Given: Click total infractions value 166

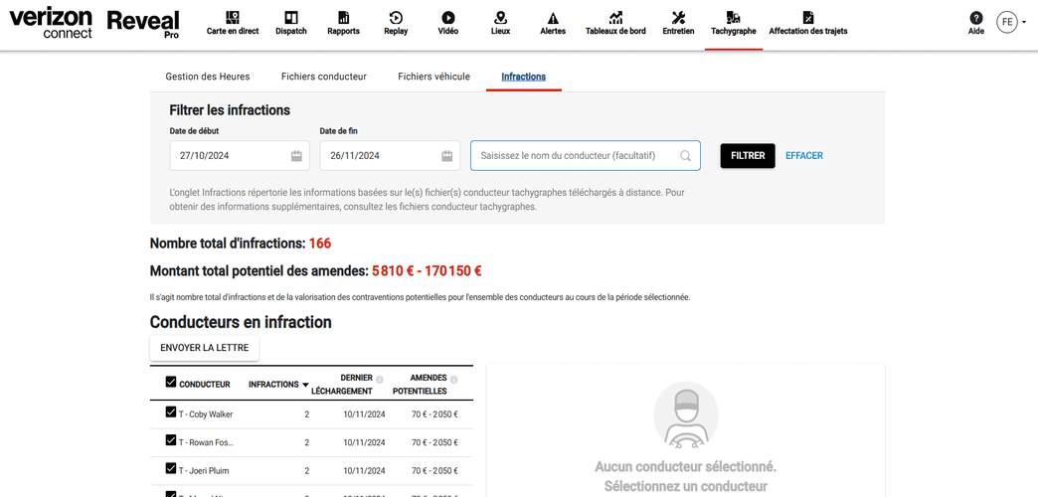Looking at the screenshot, I should coord(320,244).
